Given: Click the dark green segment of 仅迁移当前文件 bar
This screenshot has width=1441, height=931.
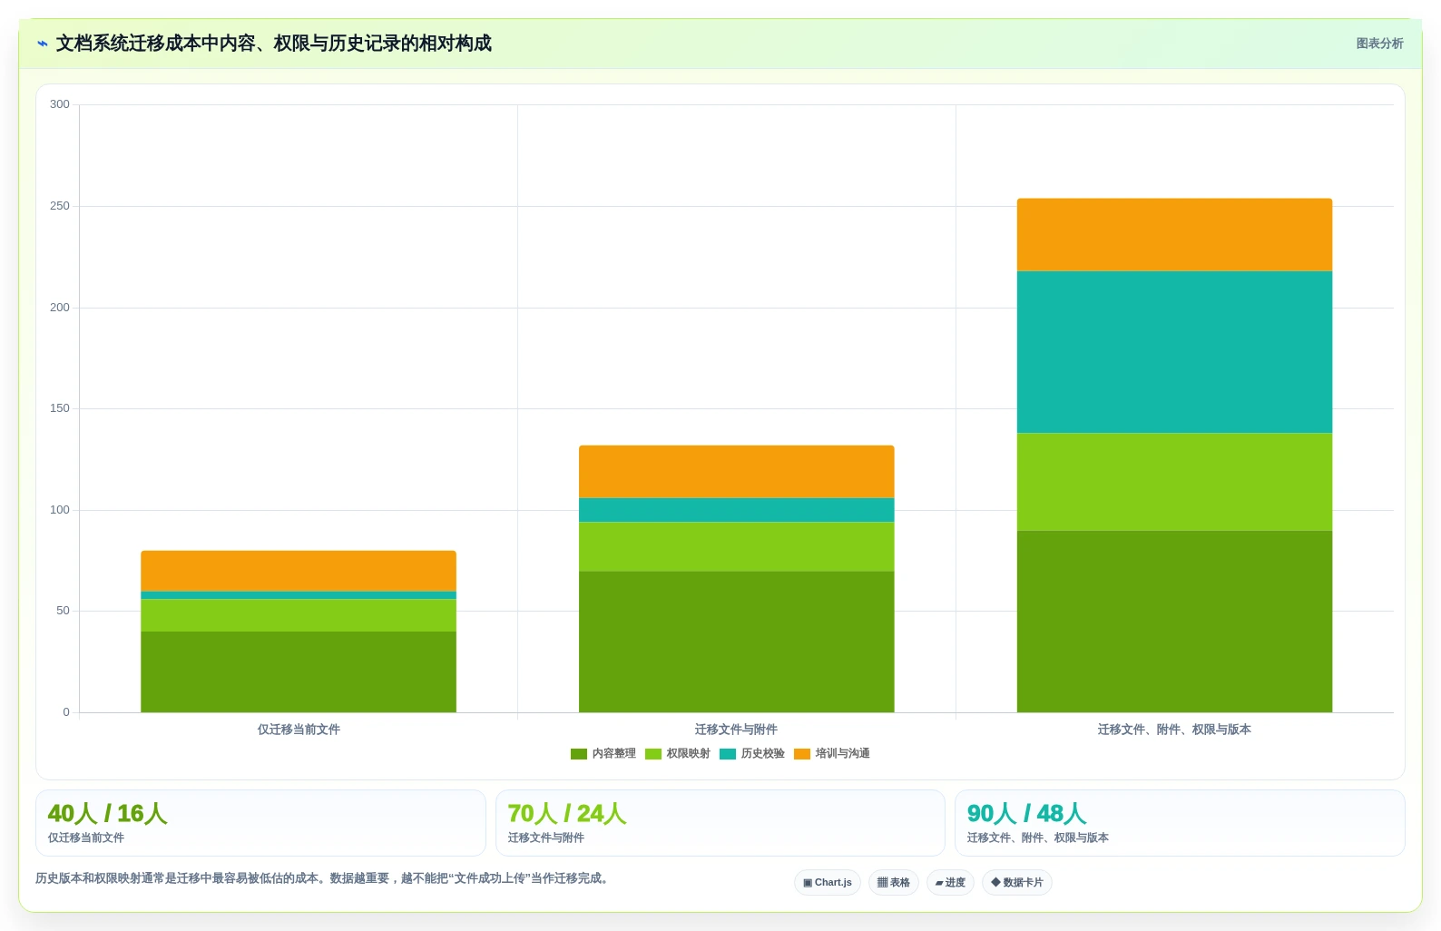Looking at the screenshot, I should pos(299,672).
